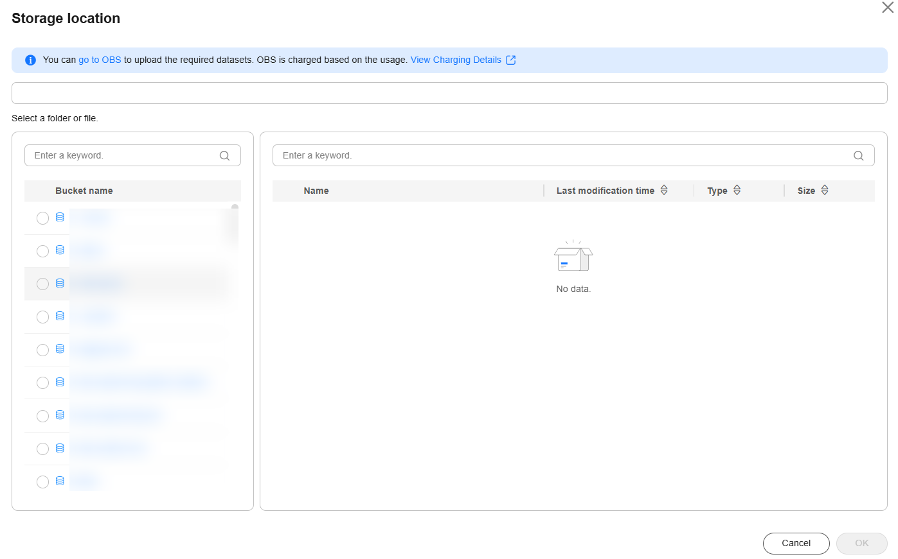Focus the bucket keyword search field
This screenshot has width=898, height=559.
point(132,155)
